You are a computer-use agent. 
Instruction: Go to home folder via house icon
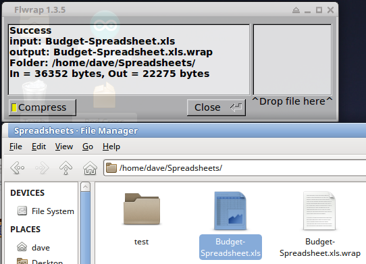tap(90, 167)
